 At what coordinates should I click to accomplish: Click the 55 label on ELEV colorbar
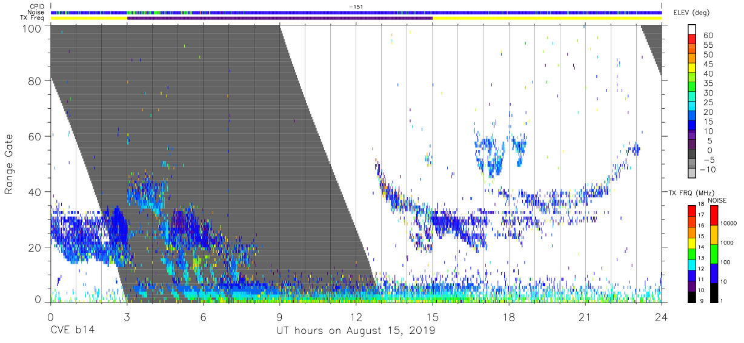[707, 45]
